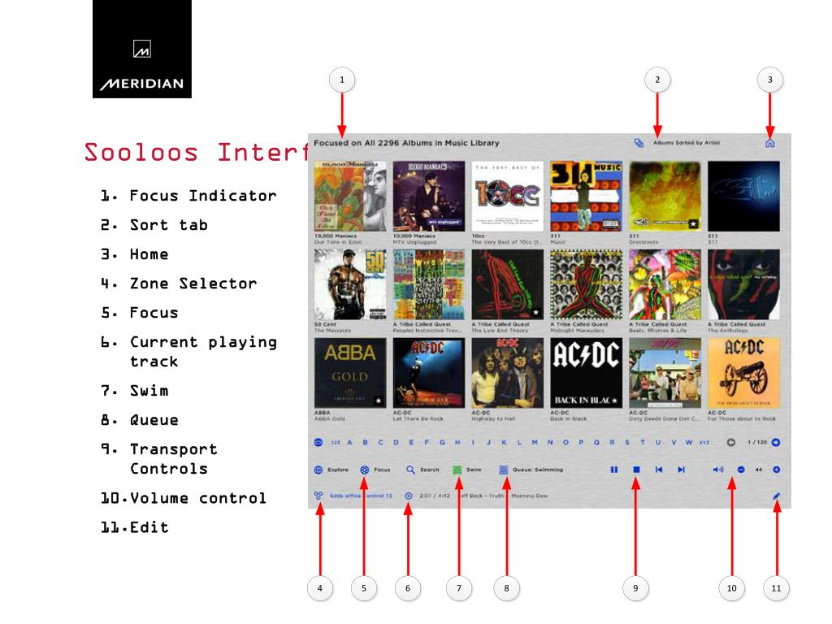
Task: Open A Tribe Called Quest The Anthology cover
Action: [x=744, y=284]
